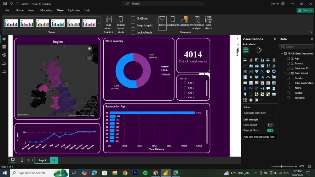Screen dimensions: 315x177
Task: Switch to the Modeling tab
Action: (46, 10)
